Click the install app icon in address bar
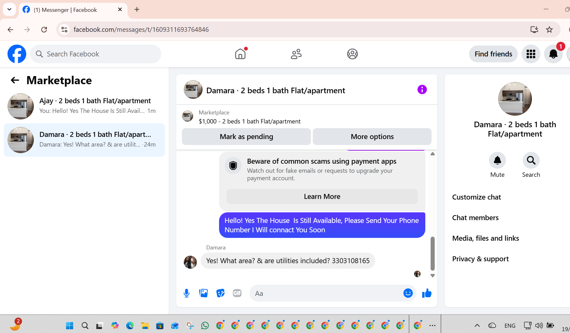 coord(534,30)
